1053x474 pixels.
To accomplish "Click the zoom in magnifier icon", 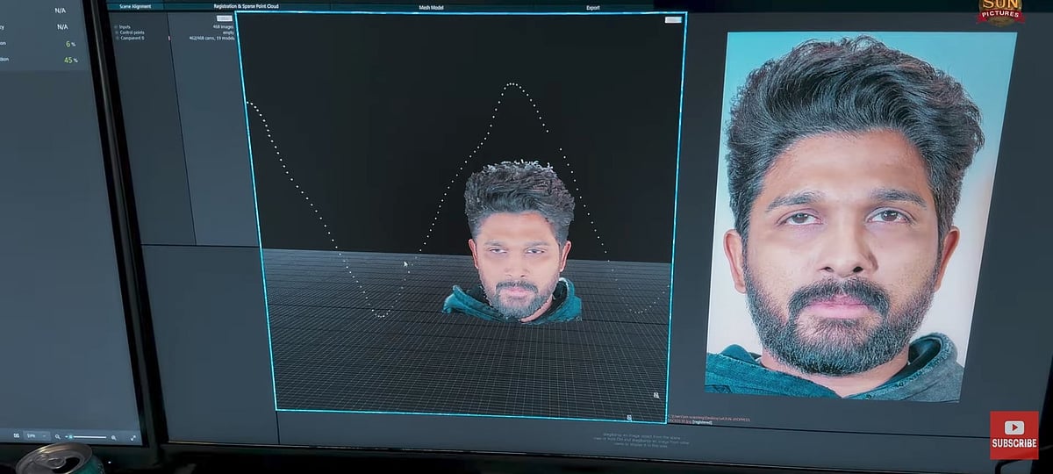I will coord(113,436).
